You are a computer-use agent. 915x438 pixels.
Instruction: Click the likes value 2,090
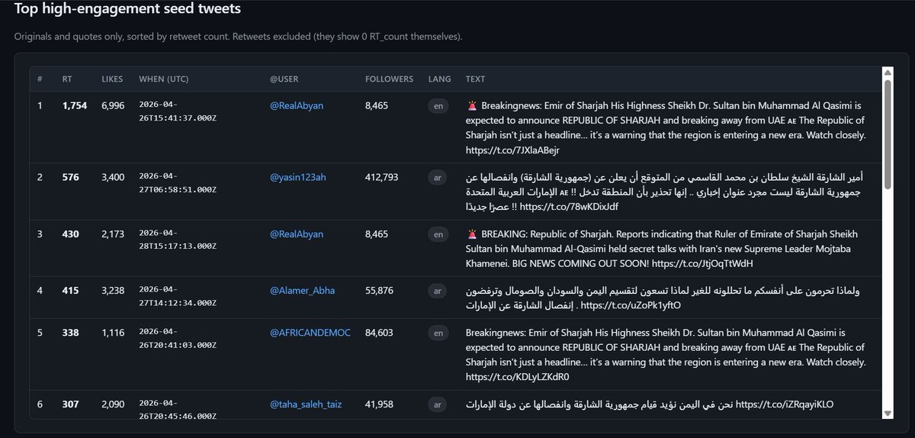pyautogui.click(x=113, y=404)
